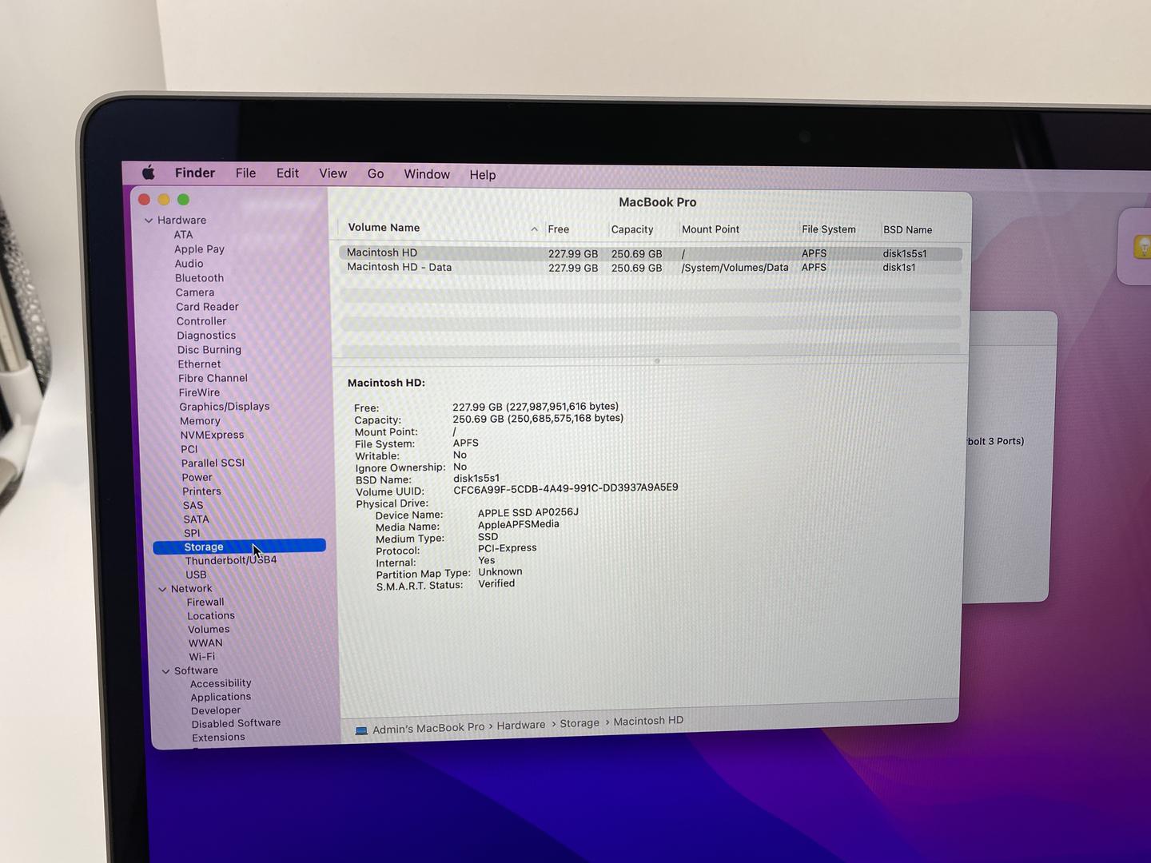Select Audio in the sidebar

(189, 263)
